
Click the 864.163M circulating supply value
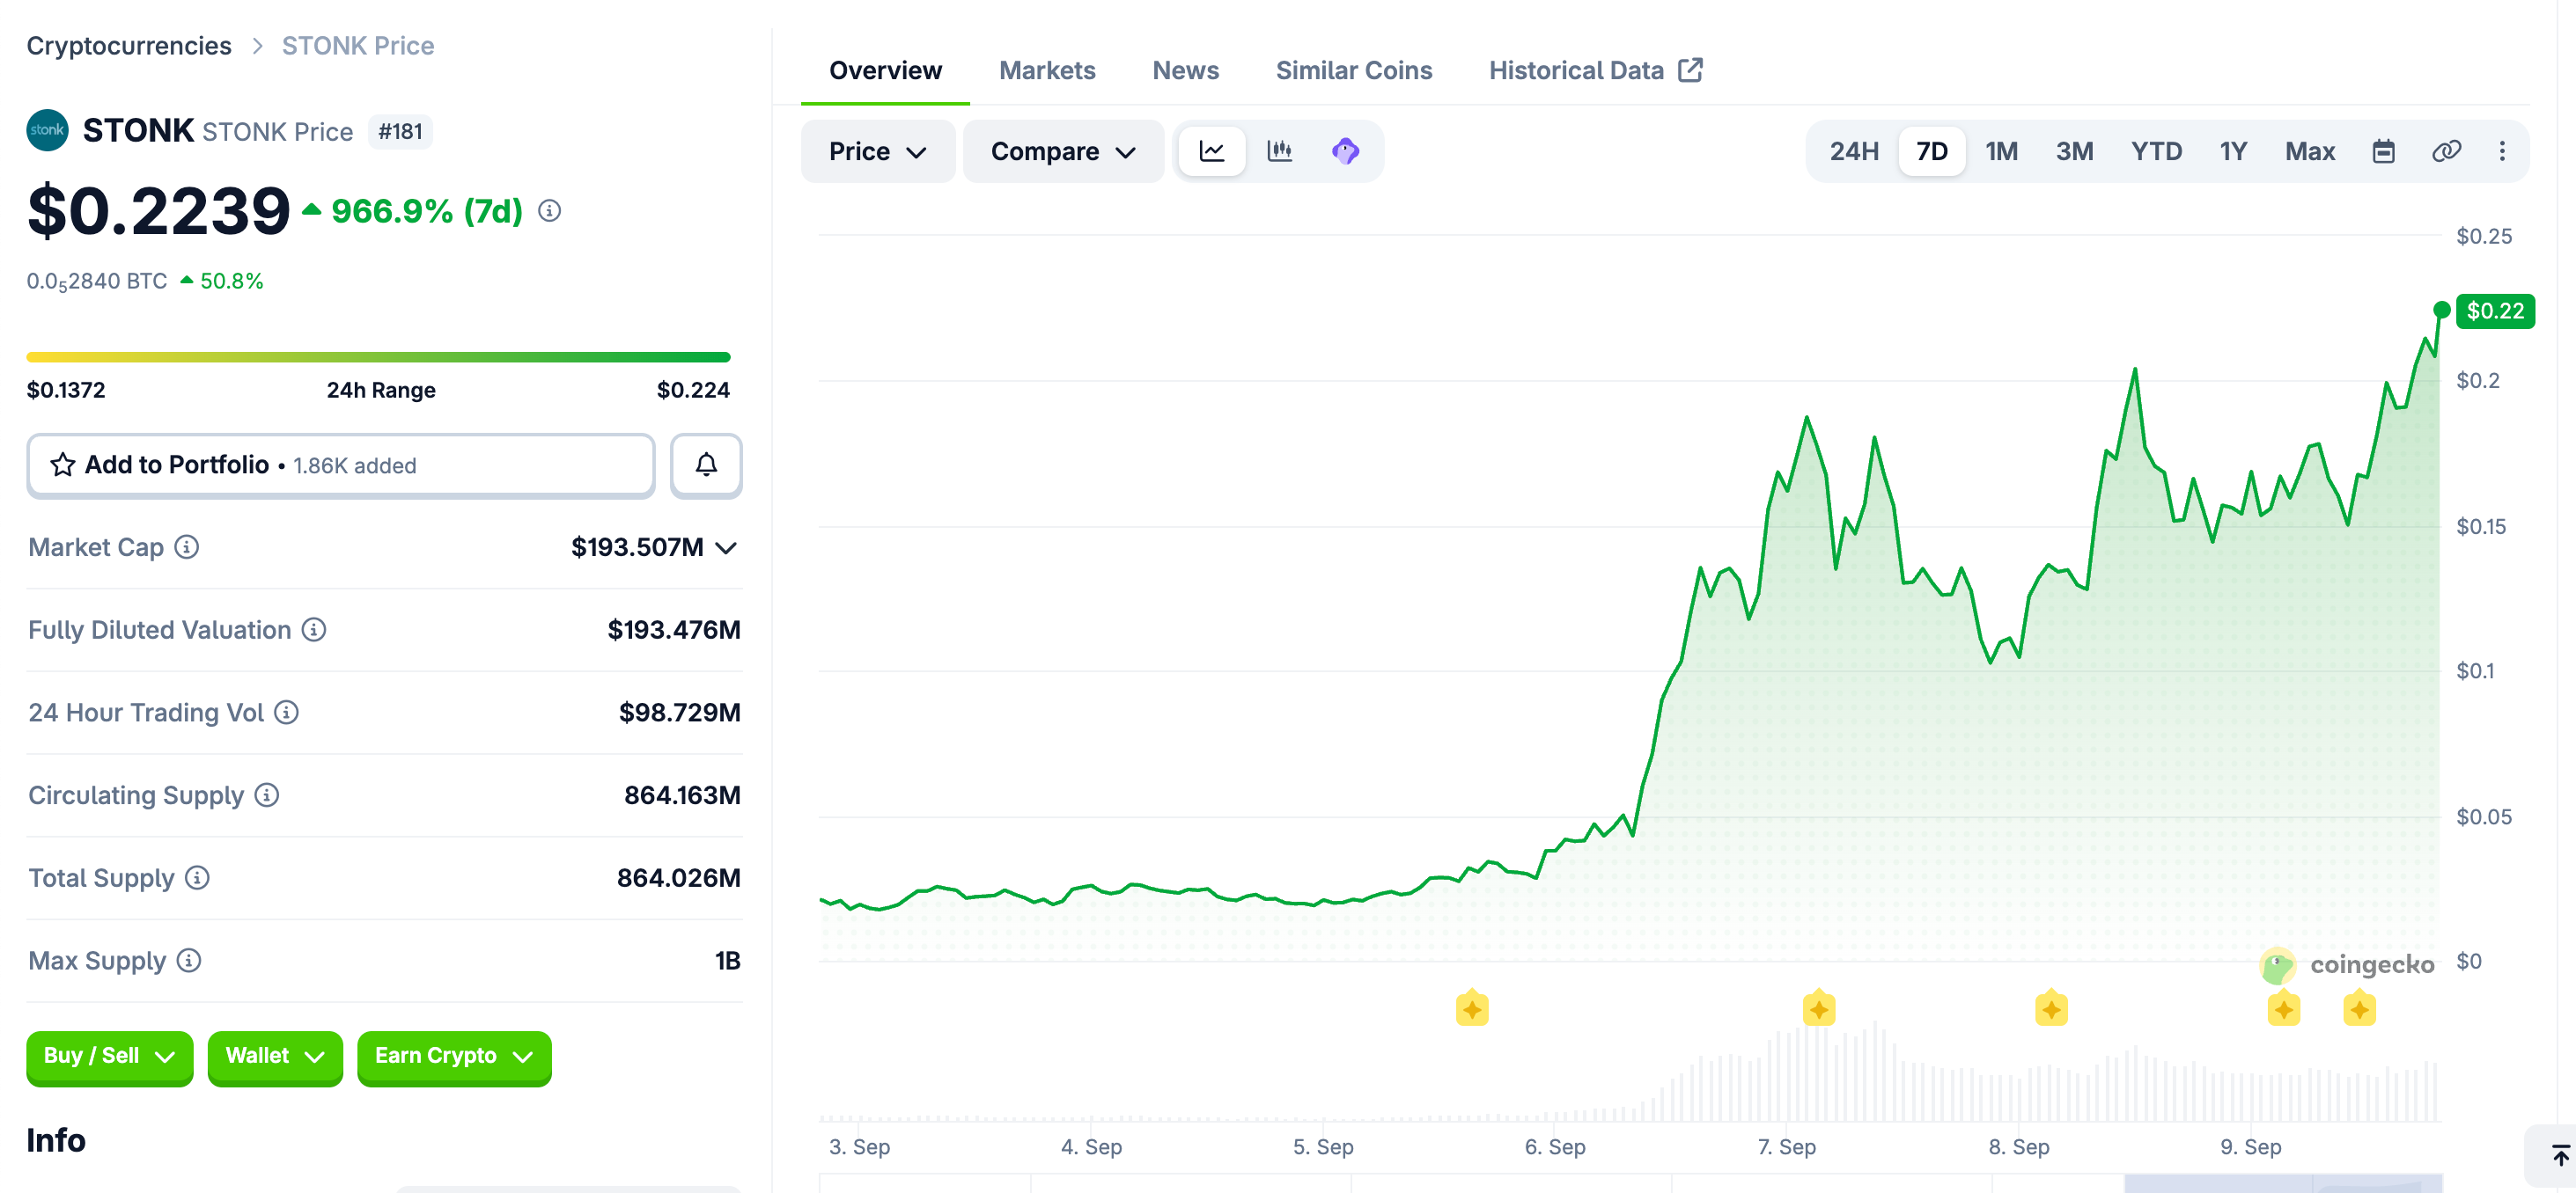point(682,794)
